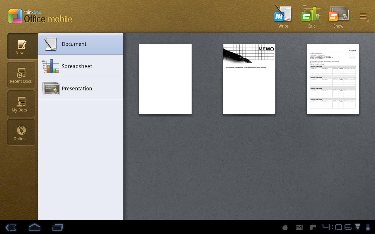Open the overflow menu icon at top right
This screenshot has height=234, width=375.
pyautogui.click(x=363, y=17)
